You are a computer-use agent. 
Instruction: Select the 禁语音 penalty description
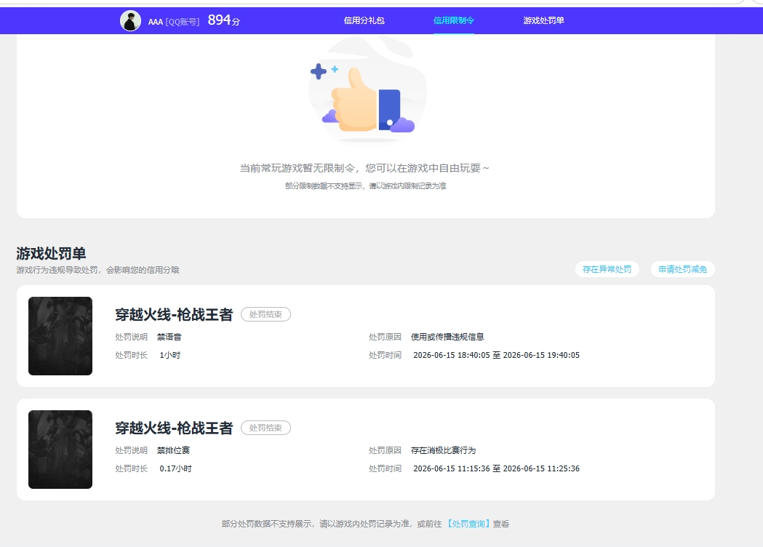point(169,337)
